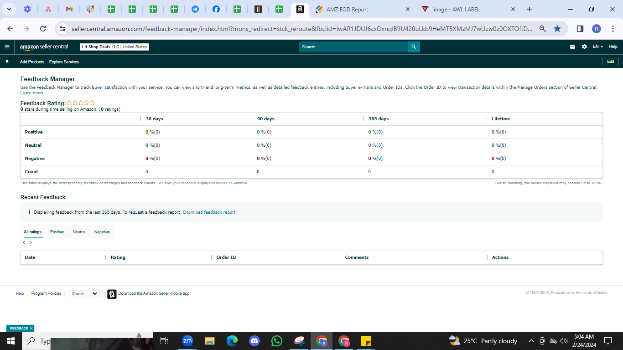Click the magnifier search button
The height and width of the screenshot is (350, 623).
pyautogui.click(x=414, y=47)
